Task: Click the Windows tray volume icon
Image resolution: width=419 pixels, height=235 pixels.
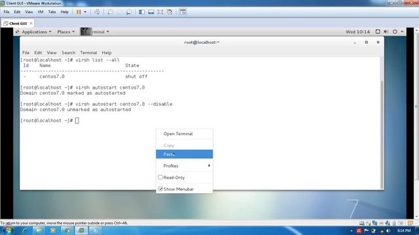Action: (388, 230)
